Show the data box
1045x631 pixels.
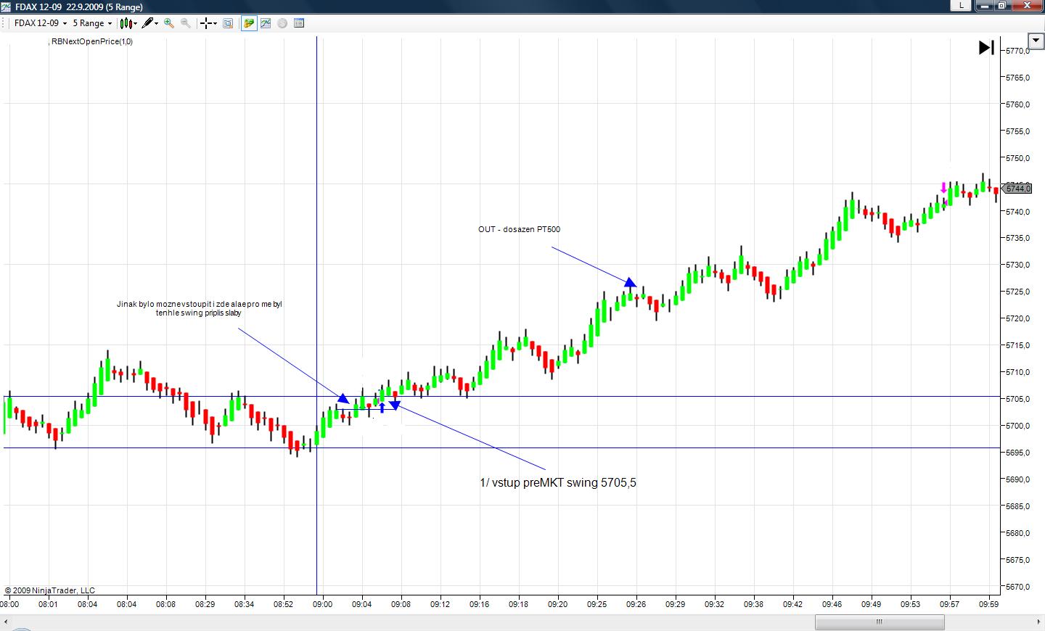228,23
